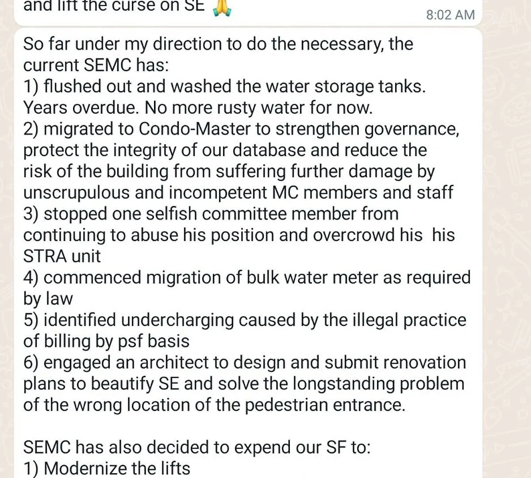Tap item 6 about engaging an architect
Screen dimensions: 531x478
(x=245, y=362)
